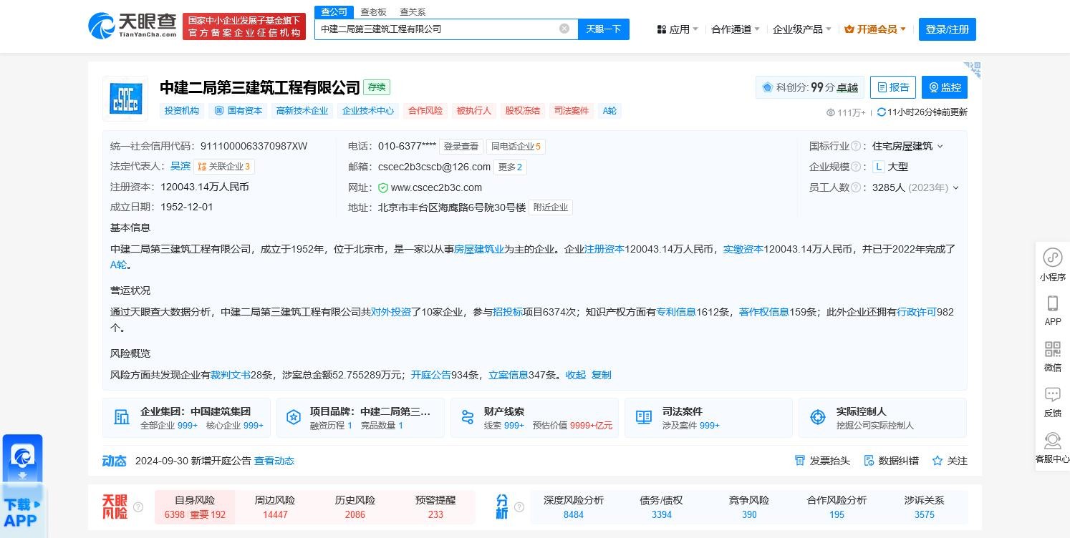This screenshot has height=538, width=1070.
Task: Switch to the 查老板 search tab
Action: (373, 11)
